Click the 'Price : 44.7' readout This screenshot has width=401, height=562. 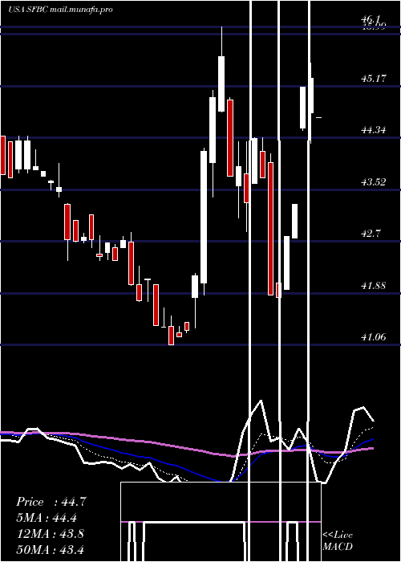coord(51,502)
